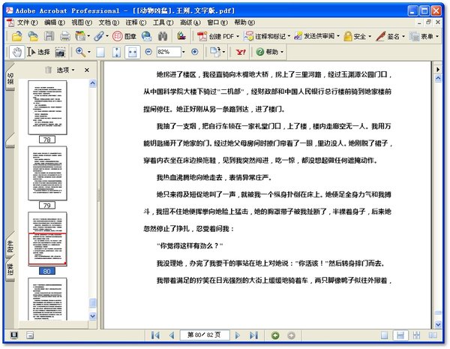Image resolution: width=450 pixels, height=349 pixels.
Task: Switch to the 注释 side tab
Action: coord(10,269)
